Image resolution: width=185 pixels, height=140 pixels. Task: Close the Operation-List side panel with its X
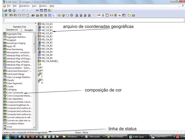click(x=36, y=23)
